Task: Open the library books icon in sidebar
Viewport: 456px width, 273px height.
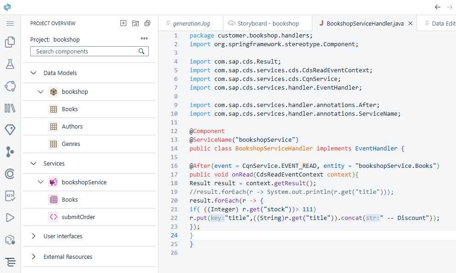Action: pyautogui.click(x=10, y=108)
